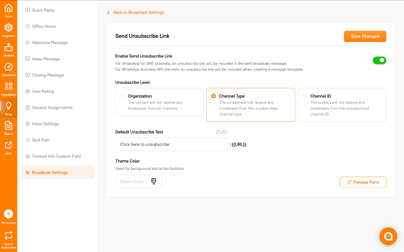Open the Integration cube icon
The image size is (404, 252).
tap(9, 27)
